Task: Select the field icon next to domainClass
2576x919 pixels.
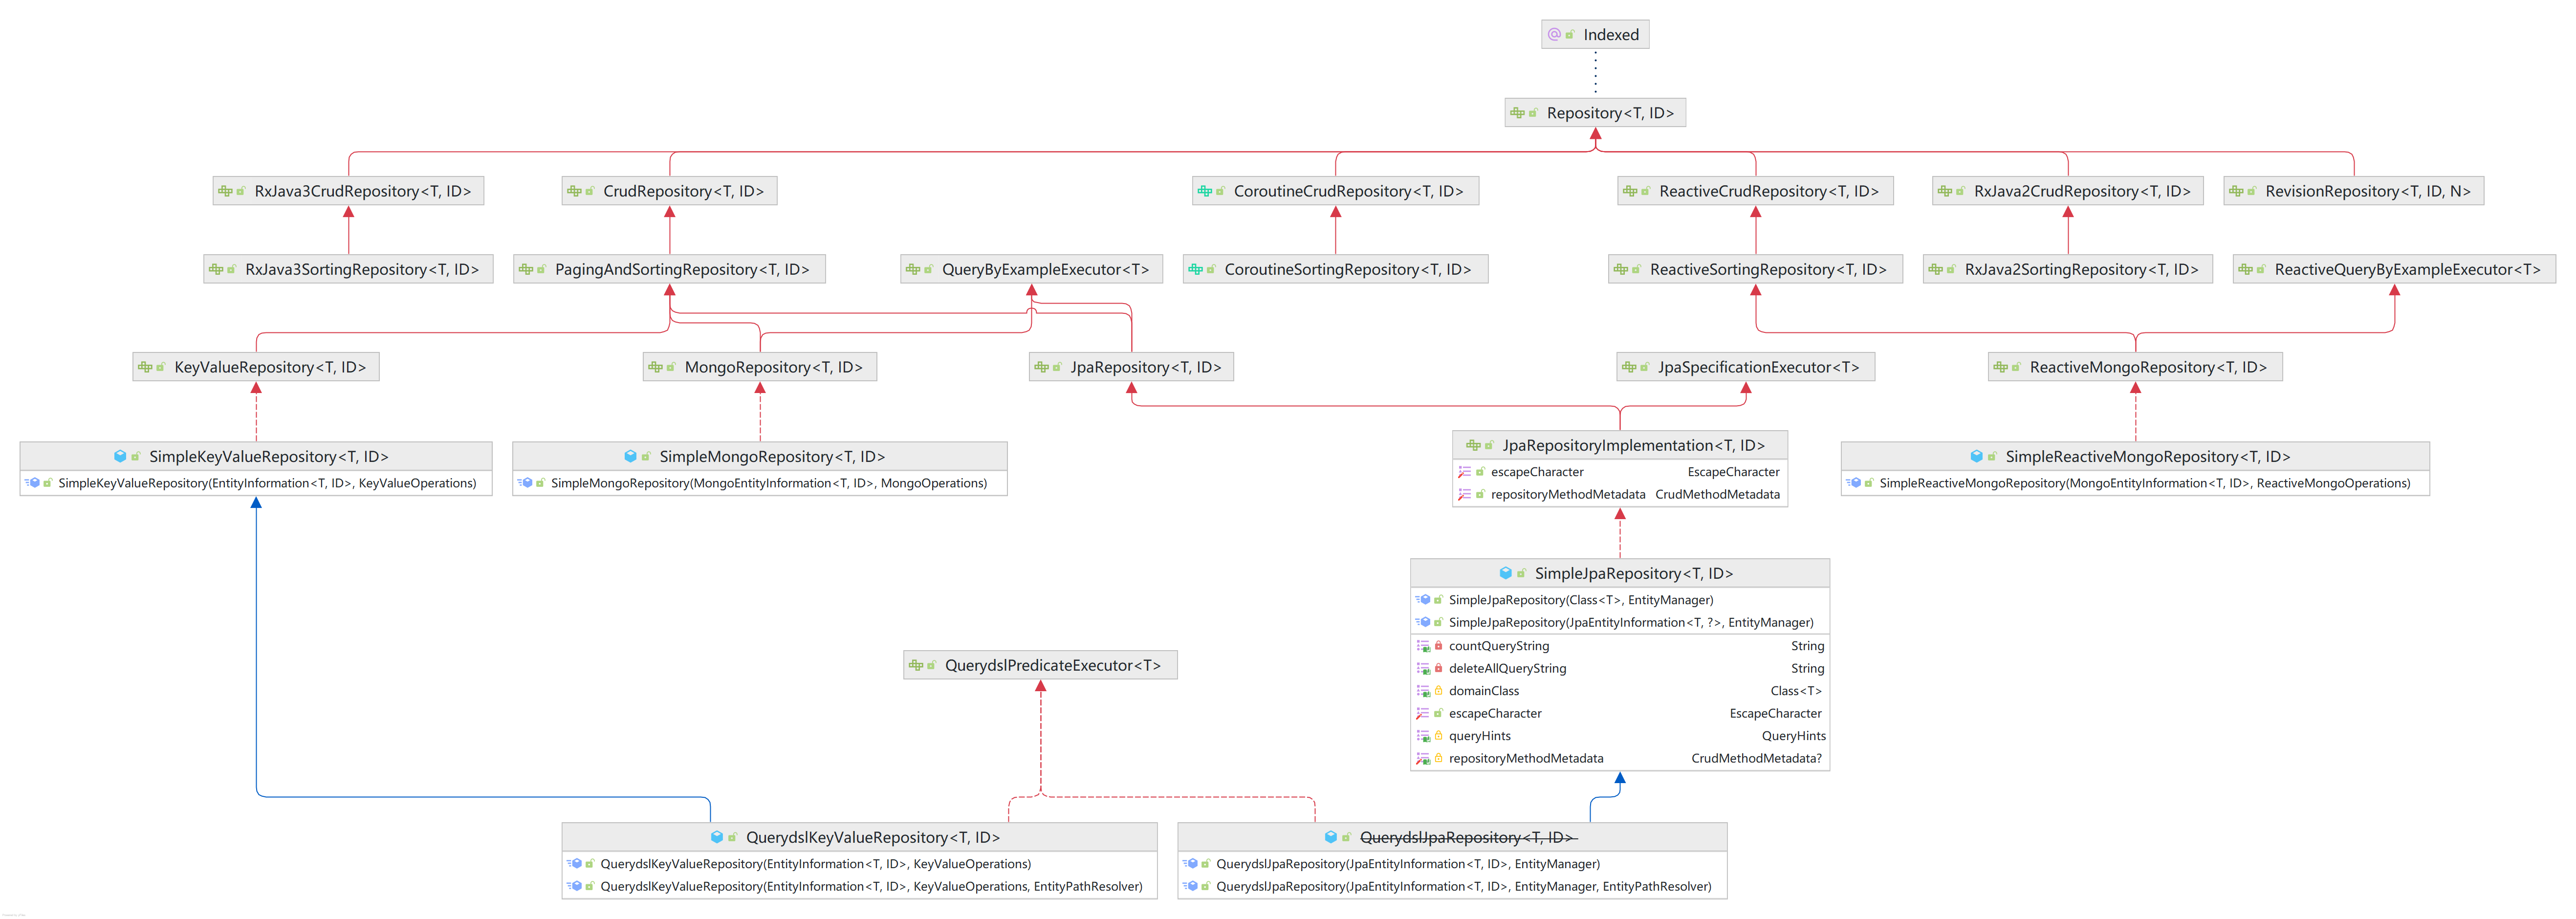Action: point(1423,691)
